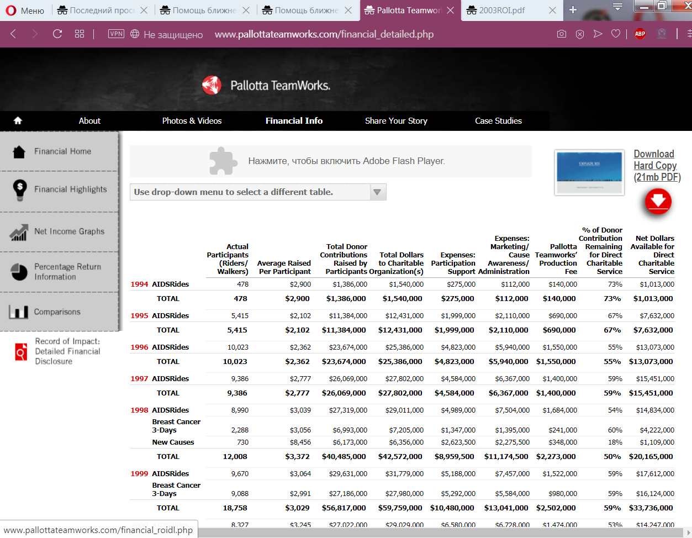Expand the table selection drop-down menu
This screenshot has width=692, height=538.
(x=377, y=192)
